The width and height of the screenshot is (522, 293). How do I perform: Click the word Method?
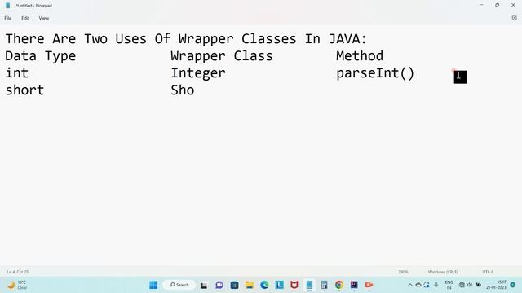coord(360,56)
